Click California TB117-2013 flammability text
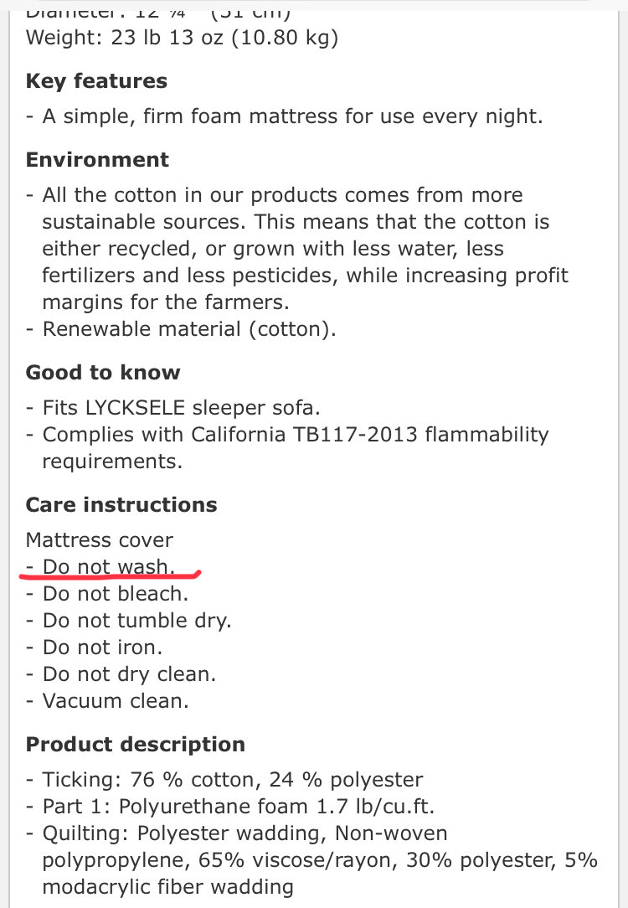The width and height of the screenshot is (628, 908). tap(370, 435)
